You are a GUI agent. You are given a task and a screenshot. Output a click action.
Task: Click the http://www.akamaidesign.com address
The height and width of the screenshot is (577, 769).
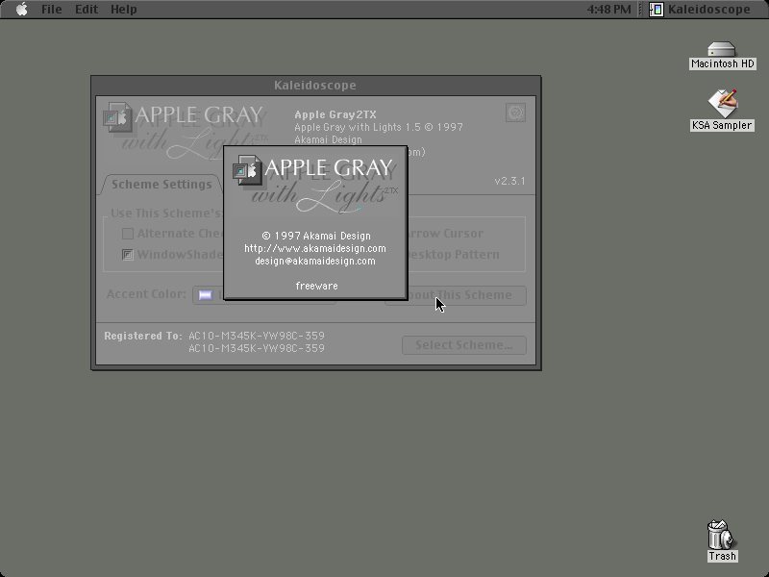tap(315, 248)
